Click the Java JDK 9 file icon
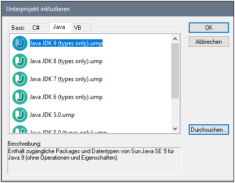 point(20,43)
